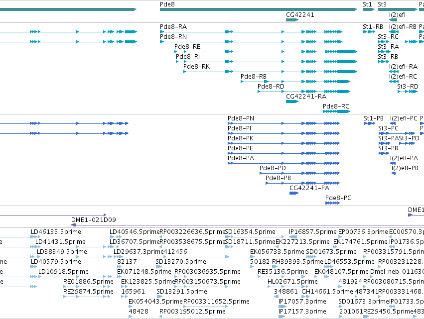The width and height of the screenshot is (424, 319).
Task: Select EST EK071248.5prime
Action: 144,272
